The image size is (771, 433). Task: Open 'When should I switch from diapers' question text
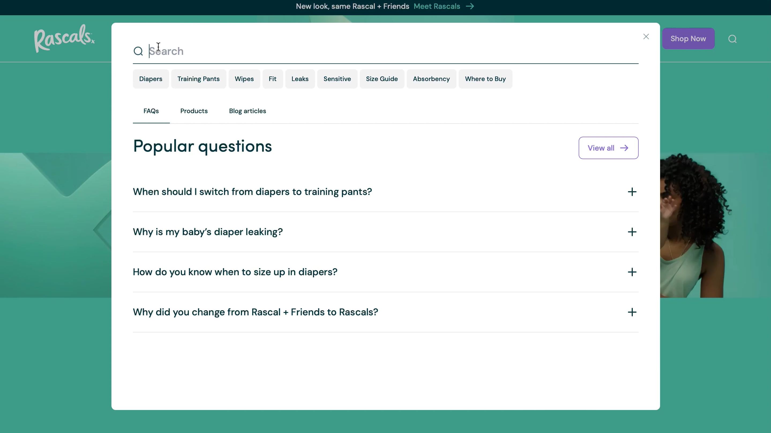point(252,192)
